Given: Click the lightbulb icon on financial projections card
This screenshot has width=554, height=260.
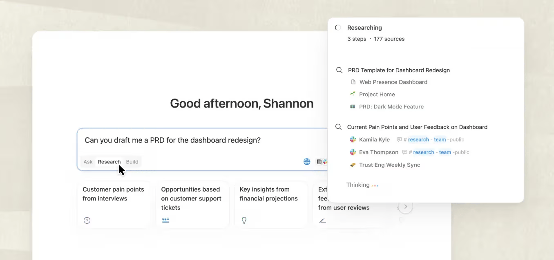Looking at the screenshot, I should pyautogui.click(x=244, y=220).
